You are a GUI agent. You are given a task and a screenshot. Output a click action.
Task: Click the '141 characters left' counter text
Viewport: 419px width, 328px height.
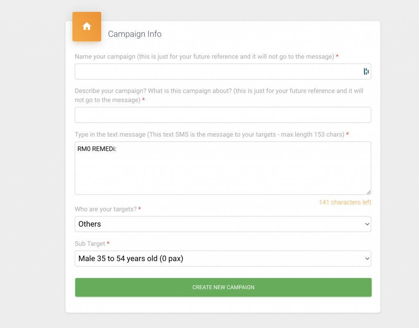[x=345, y=202]
